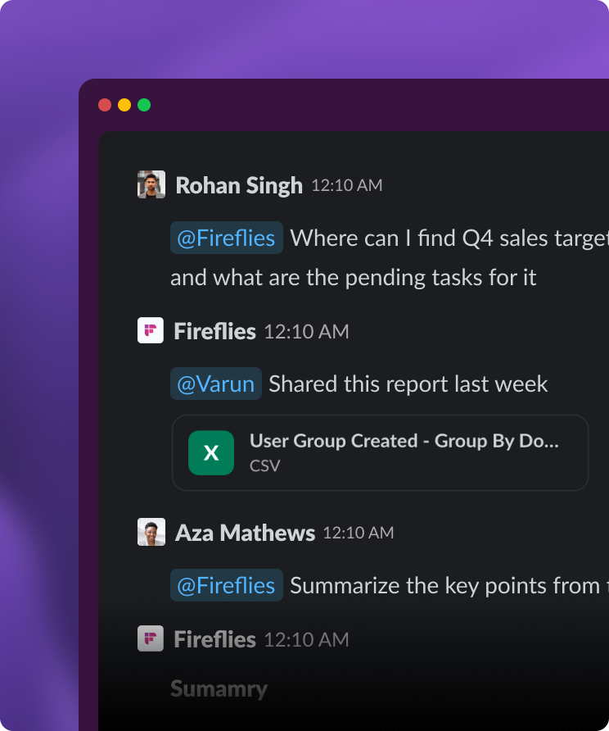Screen dimensions: 609x731
Task: Click the @Fireflies mention in Rohan's message
Action: pyautogui.click(x=226, y=238)
